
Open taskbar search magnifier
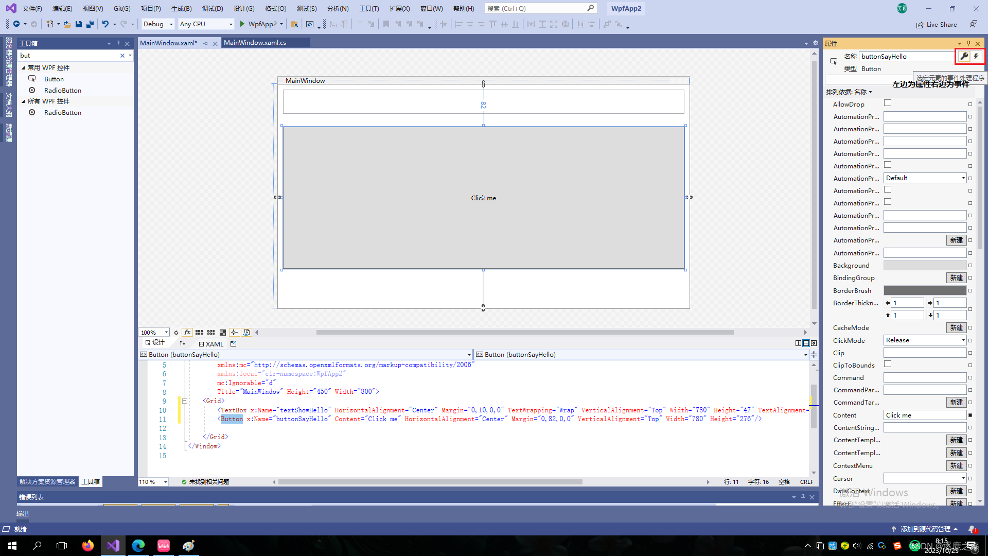[x=37, y=545]
